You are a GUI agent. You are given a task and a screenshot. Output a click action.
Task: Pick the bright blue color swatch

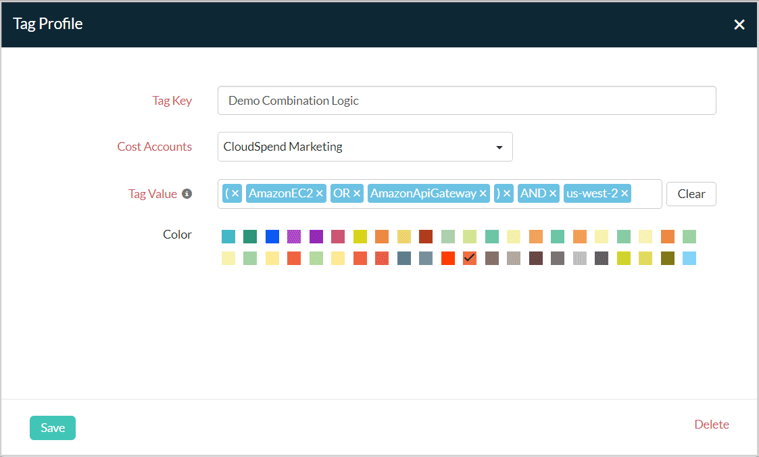(272, 237)
